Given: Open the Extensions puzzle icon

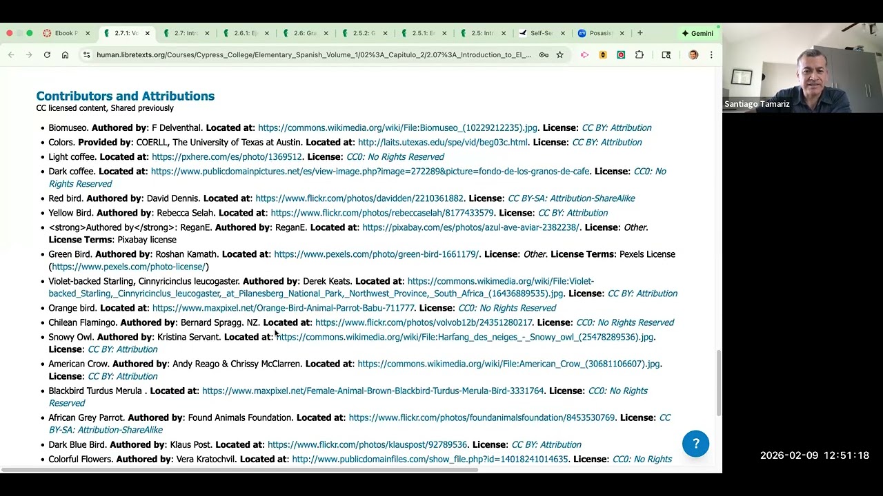Looking at the screenshot, I should 639,55.
